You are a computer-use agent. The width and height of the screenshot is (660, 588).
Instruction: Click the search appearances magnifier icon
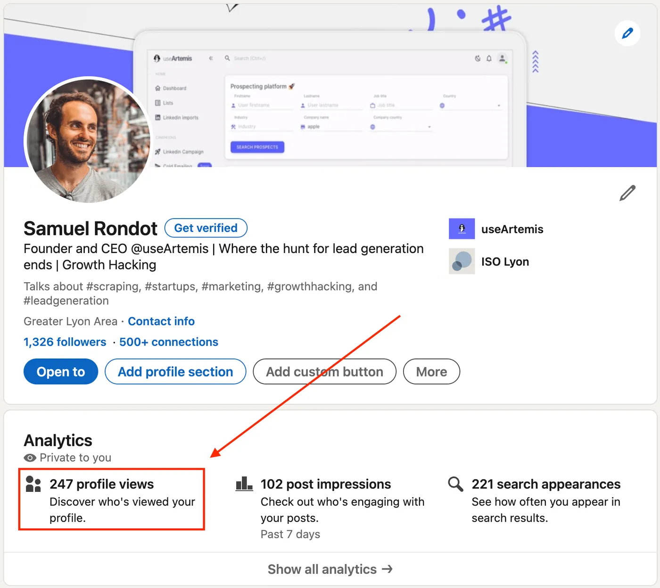tap(455, 484)
